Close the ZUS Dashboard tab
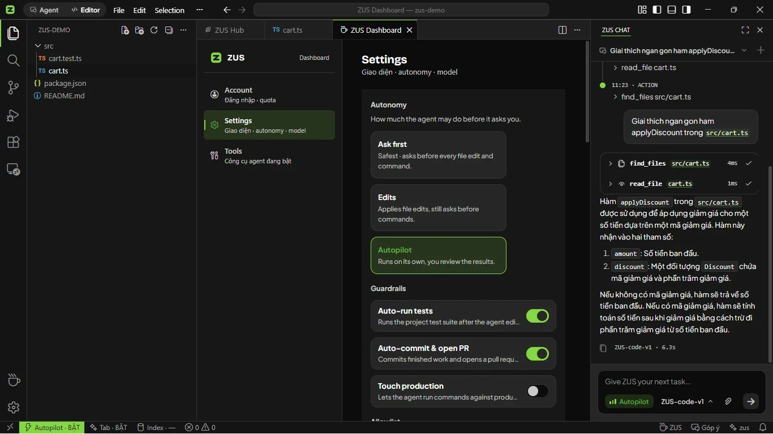Viewport: 773px width, 434px height. [x=410, y=30]
